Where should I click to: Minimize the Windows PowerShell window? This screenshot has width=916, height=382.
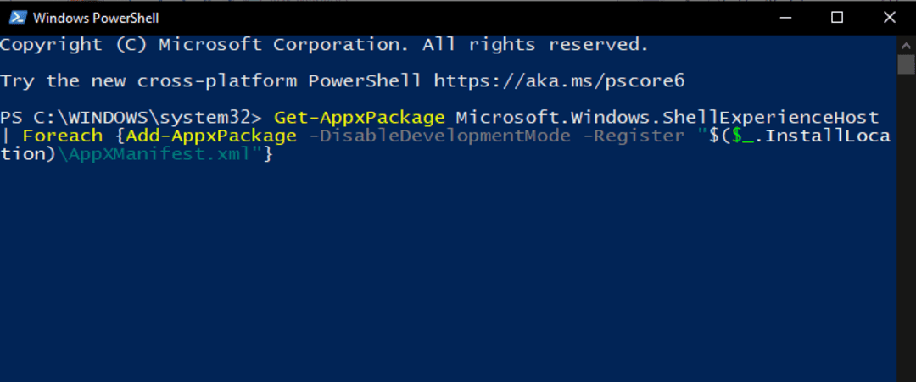pyautogui.click(x=785, y=18)
